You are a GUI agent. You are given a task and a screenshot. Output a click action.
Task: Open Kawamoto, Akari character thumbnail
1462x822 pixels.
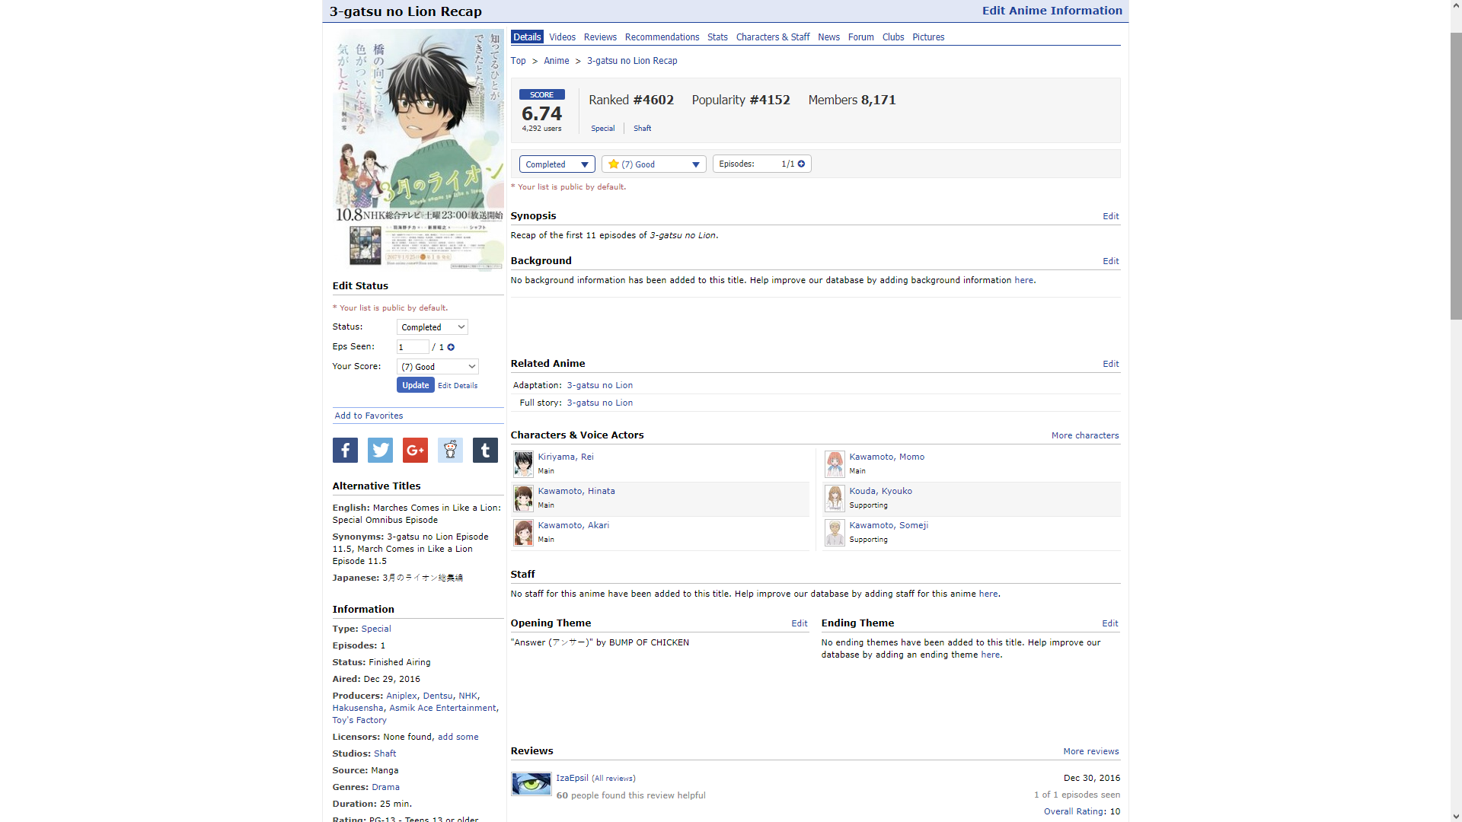click(523, 532)
